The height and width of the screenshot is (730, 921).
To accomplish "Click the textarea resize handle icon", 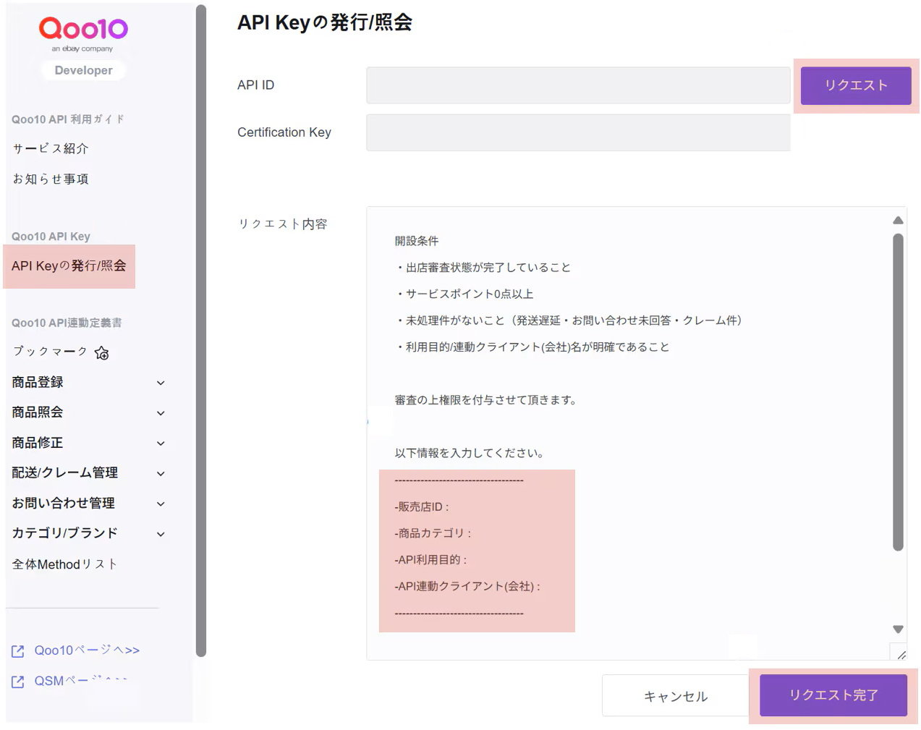I will coord(901,655).
